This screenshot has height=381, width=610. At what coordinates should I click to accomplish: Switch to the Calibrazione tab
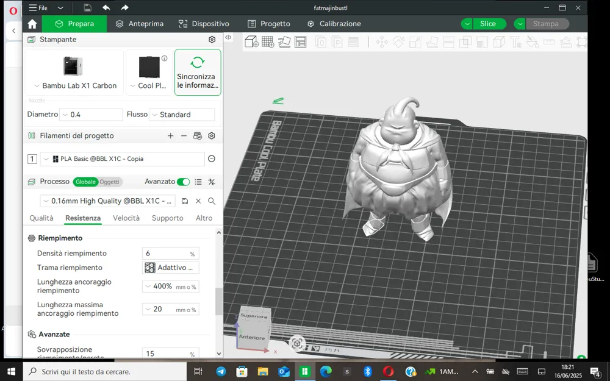pos(334,24)
